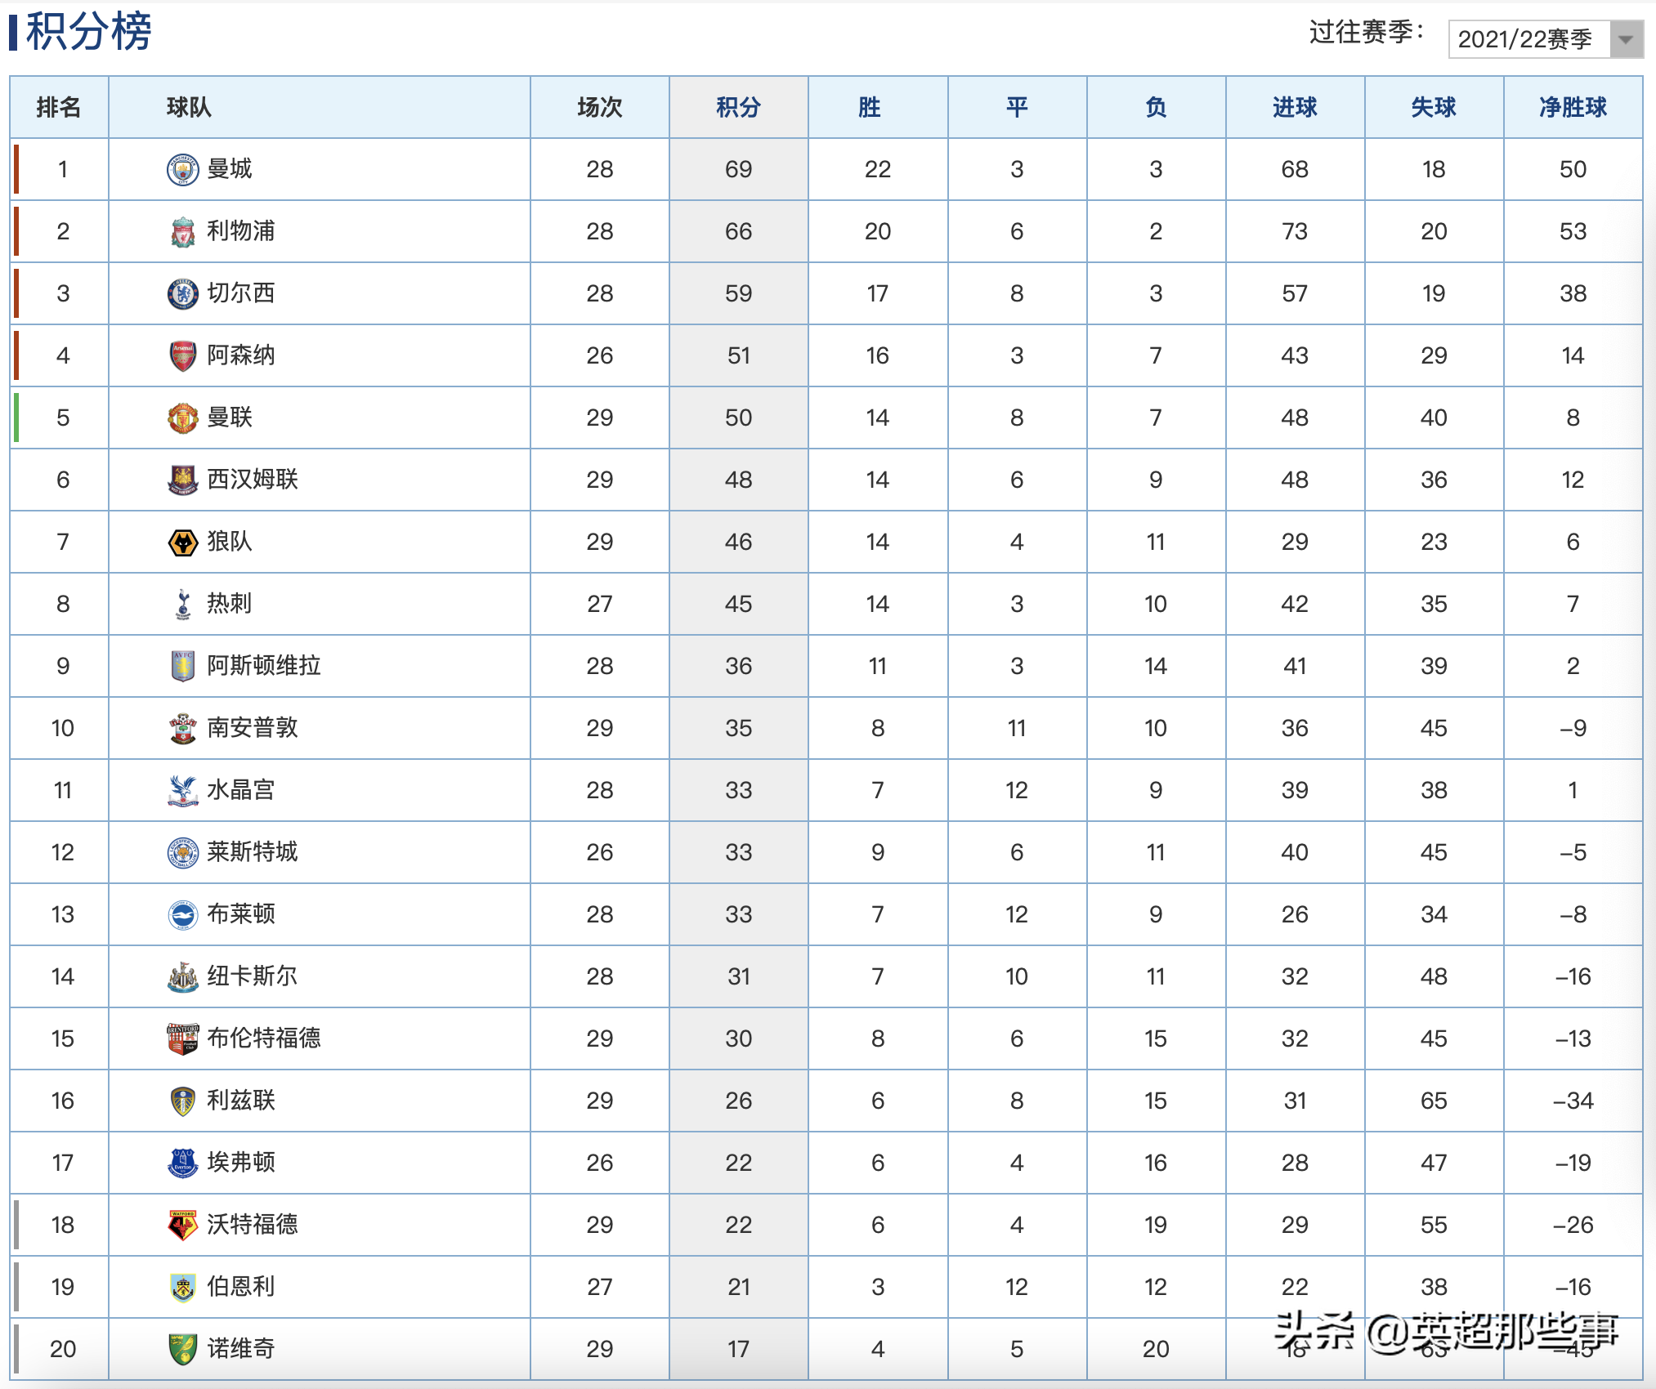
Task: Open team link 布莱顿
Action: 241,914
